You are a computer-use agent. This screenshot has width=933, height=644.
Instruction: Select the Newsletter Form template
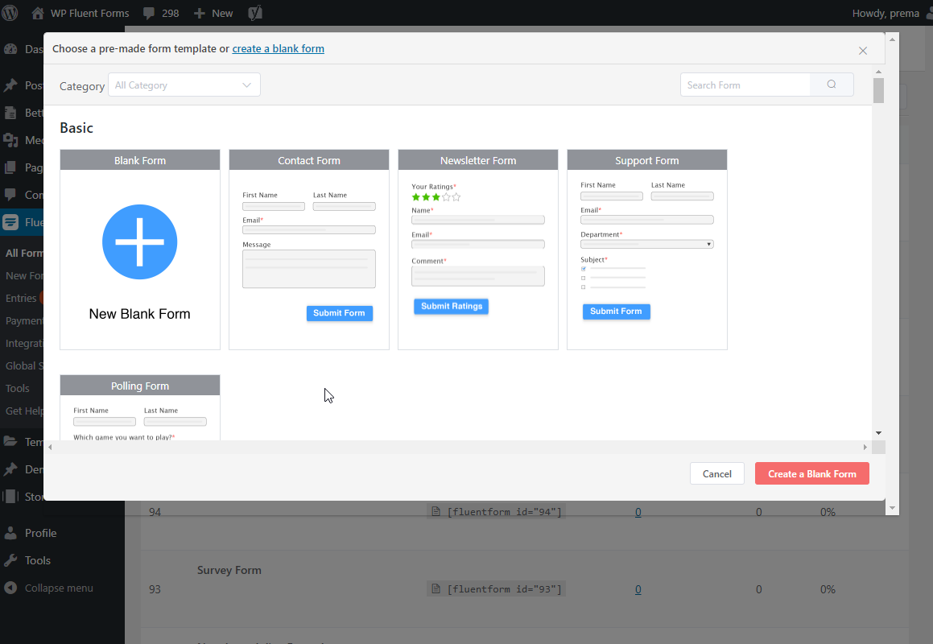[x=478, y=250]
